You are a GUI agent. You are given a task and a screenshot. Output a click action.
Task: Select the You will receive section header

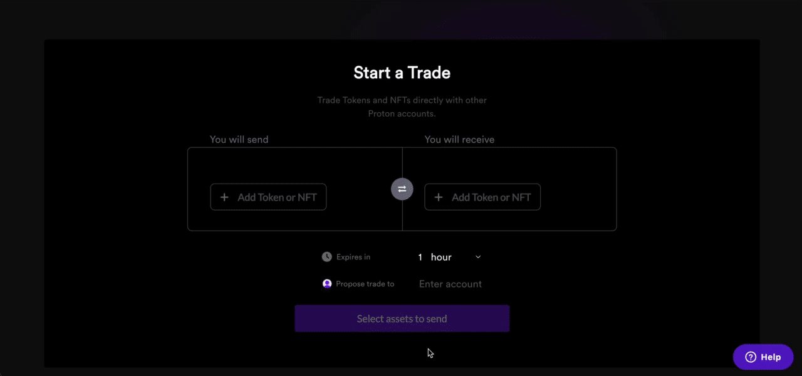(x=459, y=139)
